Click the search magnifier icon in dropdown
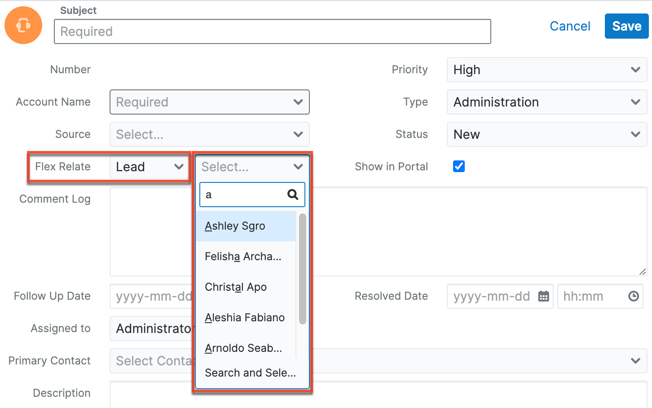This screenshot has height=408, width=652. tap(293, 195)
